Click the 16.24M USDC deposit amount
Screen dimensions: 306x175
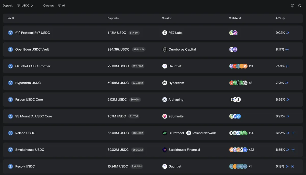point(118,166)
